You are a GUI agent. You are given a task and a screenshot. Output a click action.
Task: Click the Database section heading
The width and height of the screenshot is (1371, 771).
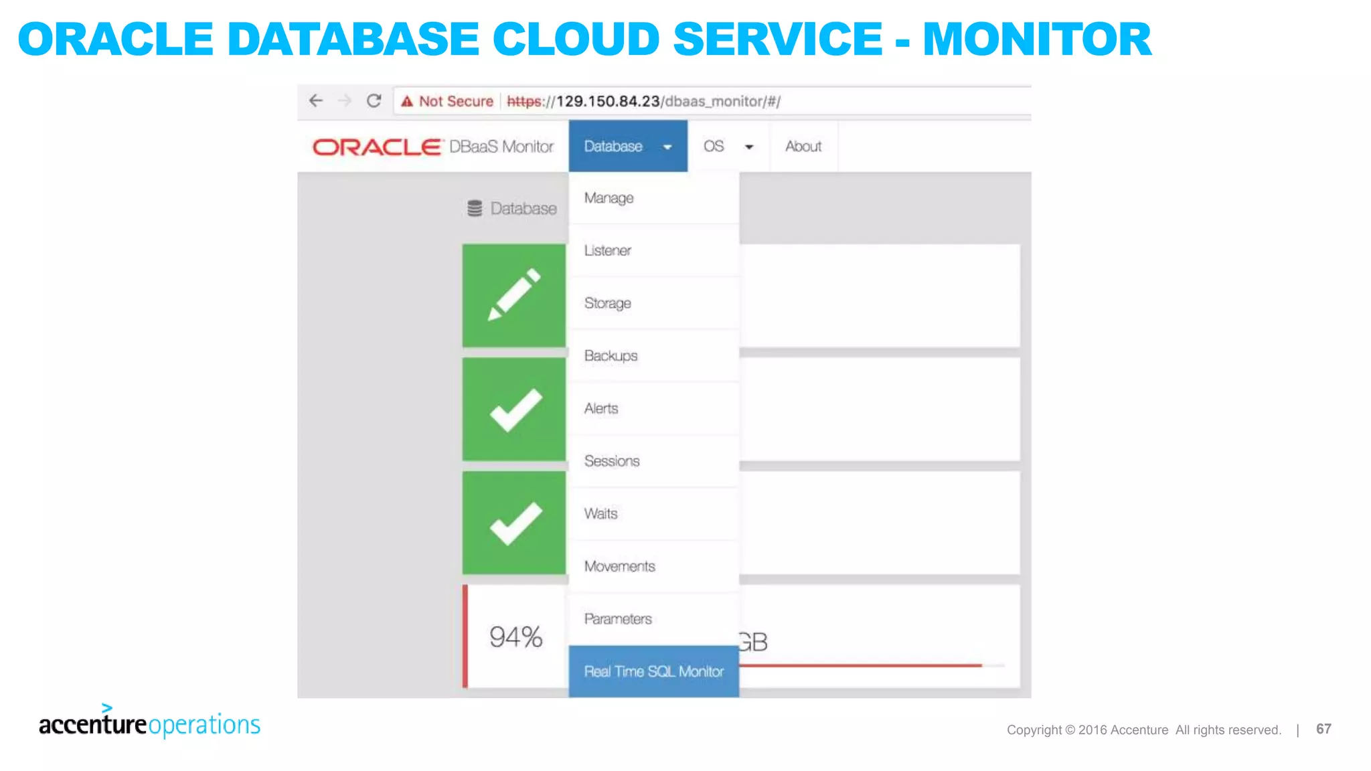(x=523, y=209)
